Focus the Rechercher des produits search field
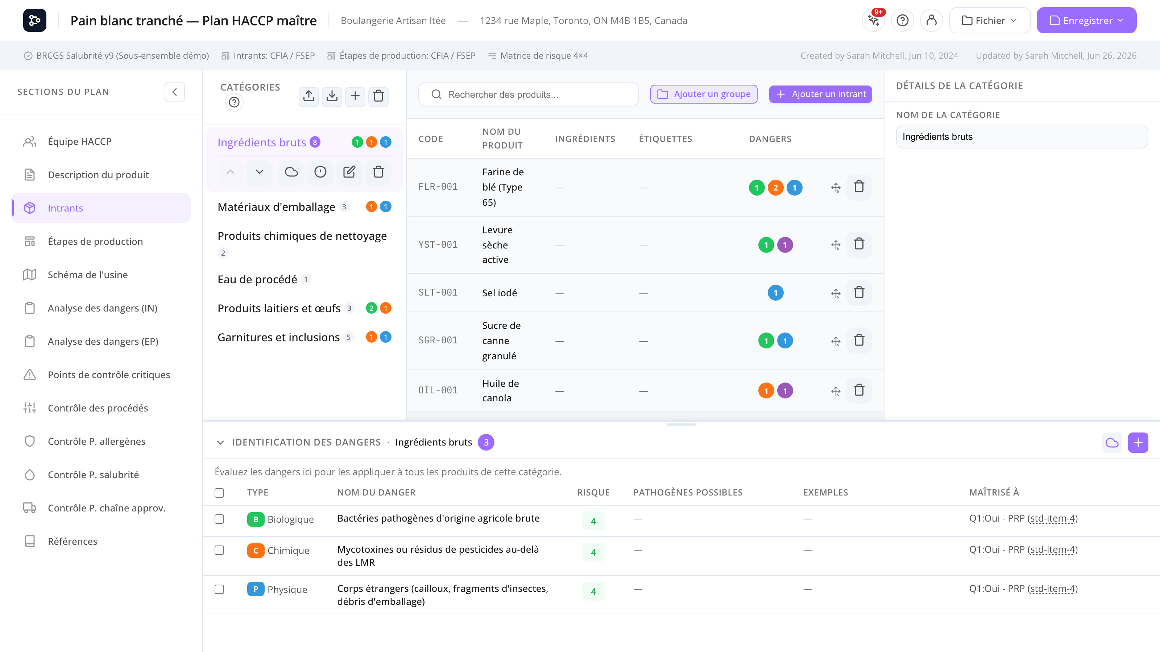Screen dimensions: 1160x652 tap(528, 95)
